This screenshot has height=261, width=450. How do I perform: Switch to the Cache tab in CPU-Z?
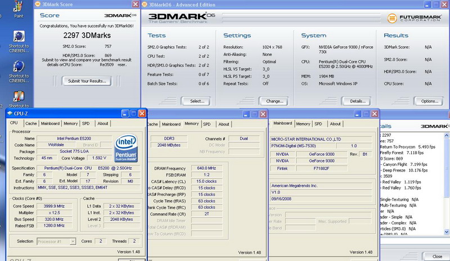tap(31, 123)
